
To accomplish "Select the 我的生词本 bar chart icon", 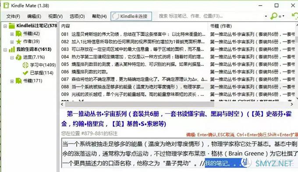I will (x=12, y=49).
